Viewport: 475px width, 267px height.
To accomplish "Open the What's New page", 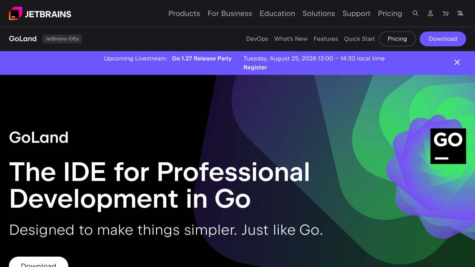I will [291, 39].
